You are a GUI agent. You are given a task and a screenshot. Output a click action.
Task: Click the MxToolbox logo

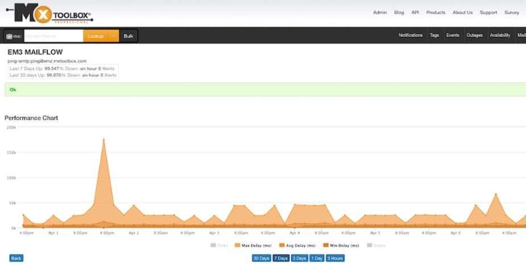click(49, 13)
